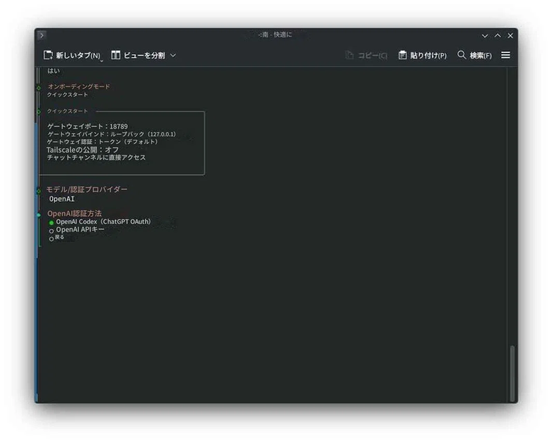Click the new tab icon
This screenshot has height=444, width=552.
coord(48,55)
